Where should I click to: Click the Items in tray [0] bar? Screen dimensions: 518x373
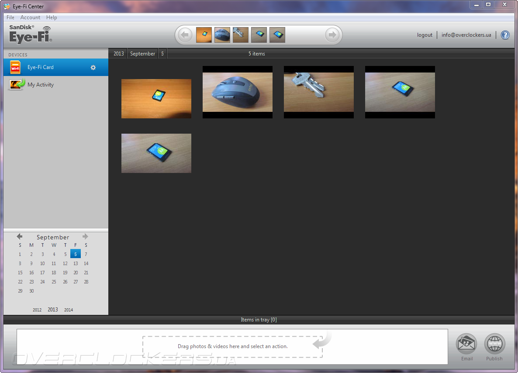[259, 319]
